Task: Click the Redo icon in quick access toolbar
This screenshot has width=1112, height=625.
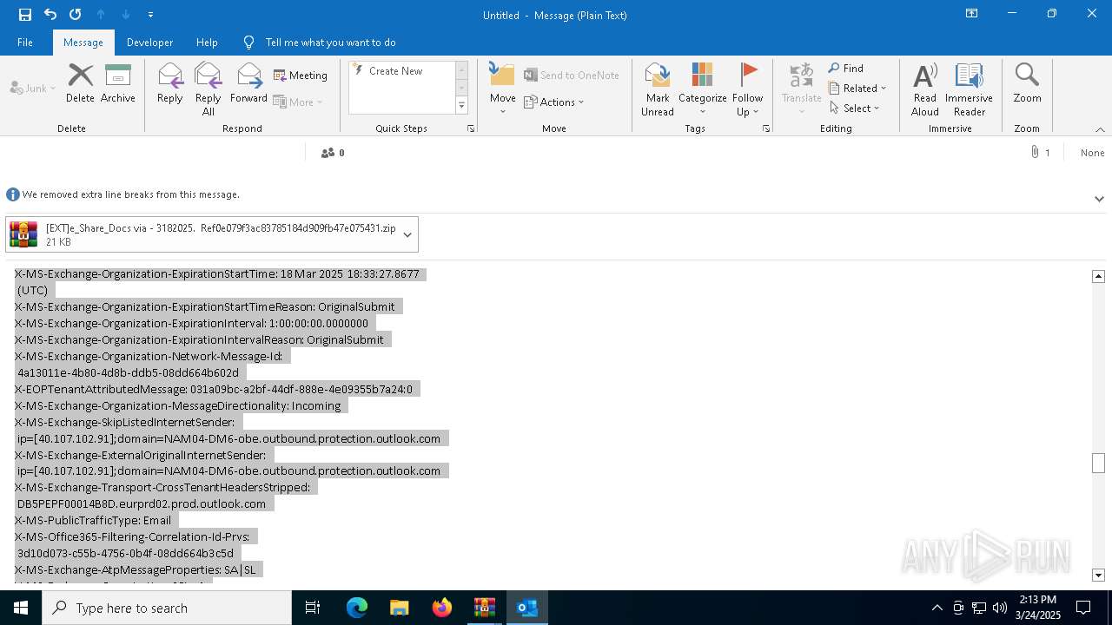Action: tap(76, 15)
